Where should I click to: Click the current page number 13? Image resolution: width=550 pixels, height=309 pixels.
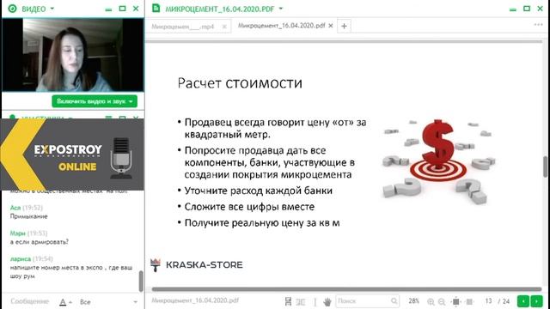pos(488,301)
